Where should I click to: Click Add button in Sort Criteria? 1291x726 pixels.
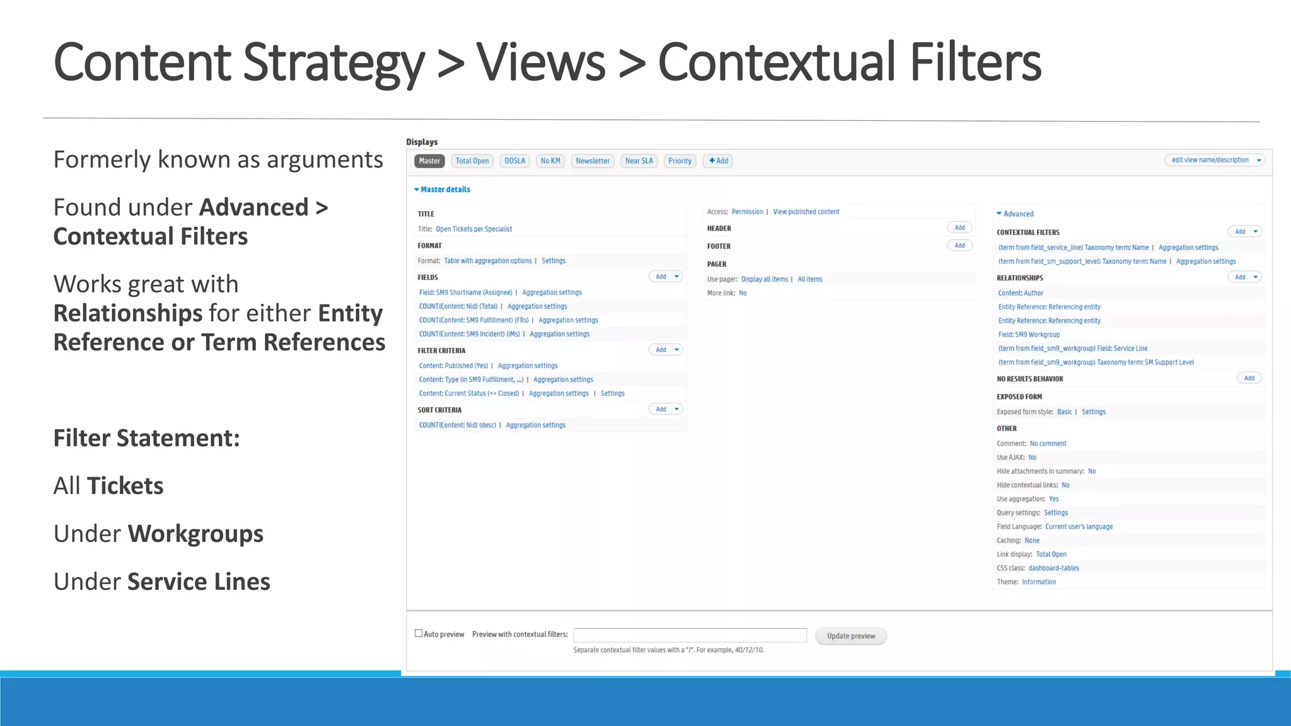click(x=661, y=409)
